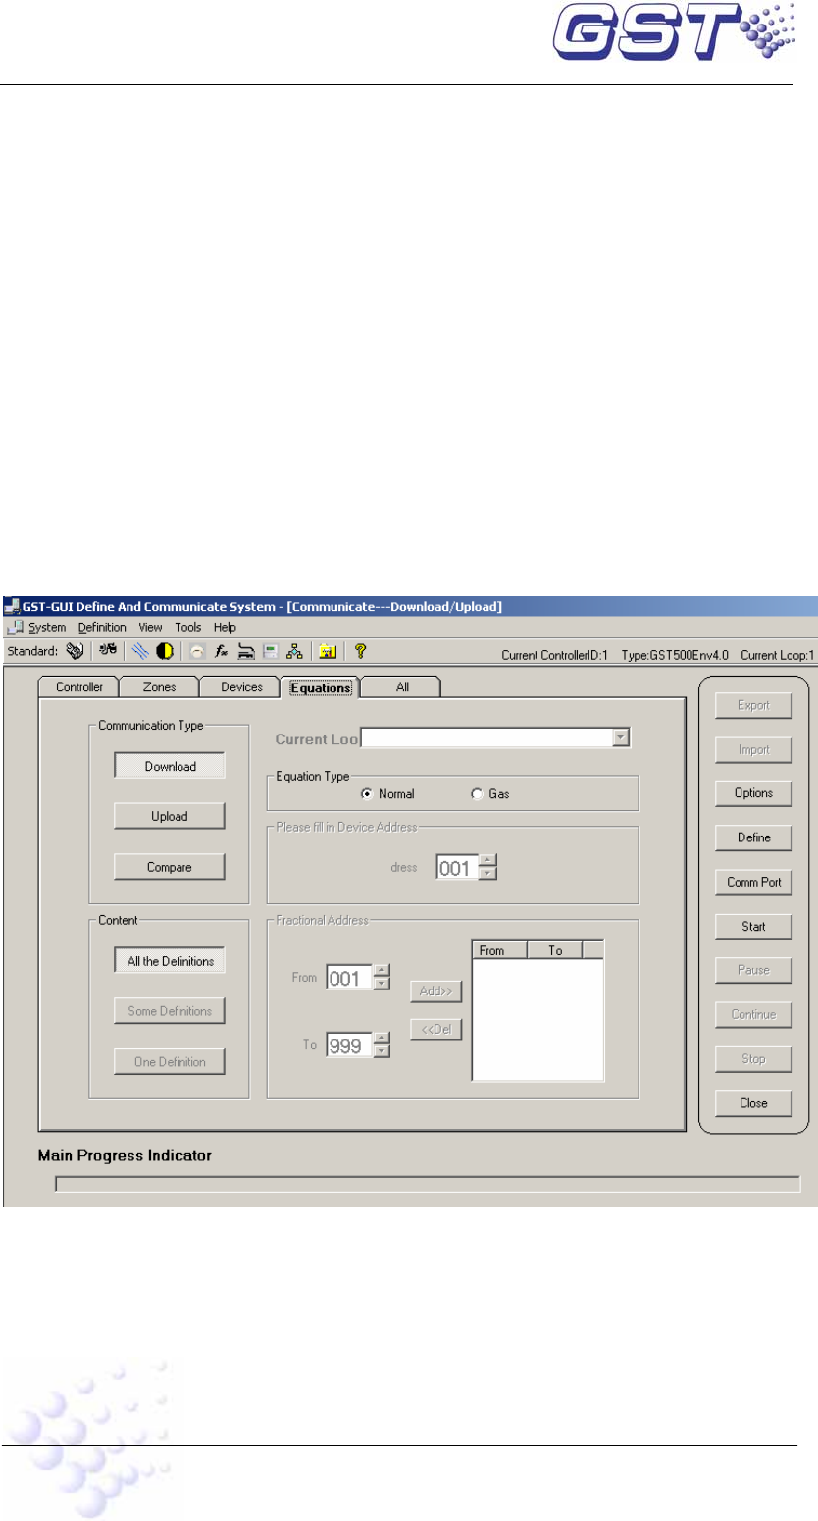Click the Stop button
818x1521 pixels.
click(753, 1058)
